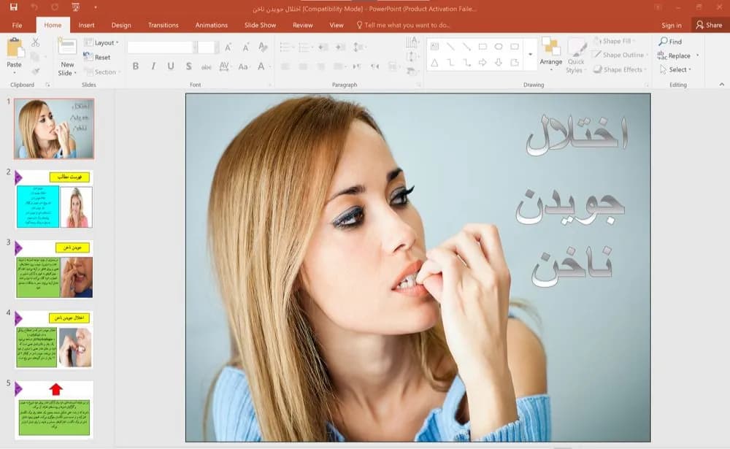The height and width of the screenshot is (449, 730).
Task: Open the Select dropdown
Action: click(x=675, y=69)
